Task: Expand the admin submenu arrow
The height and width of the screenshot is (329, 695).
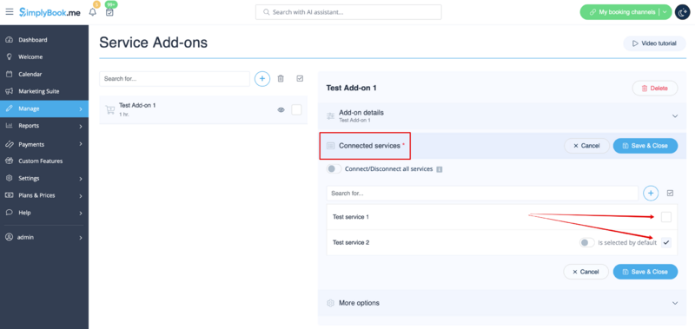Action: point(81,238)
